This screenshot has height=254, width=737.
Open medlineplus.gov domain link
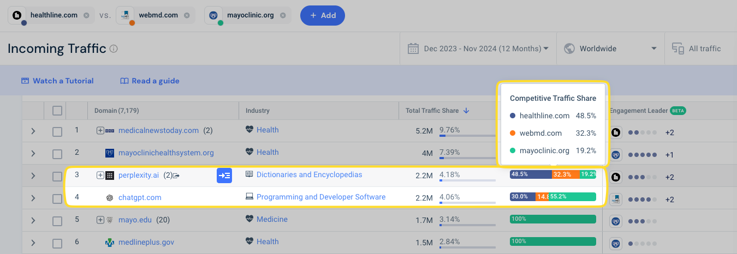(x=146, y=242)
